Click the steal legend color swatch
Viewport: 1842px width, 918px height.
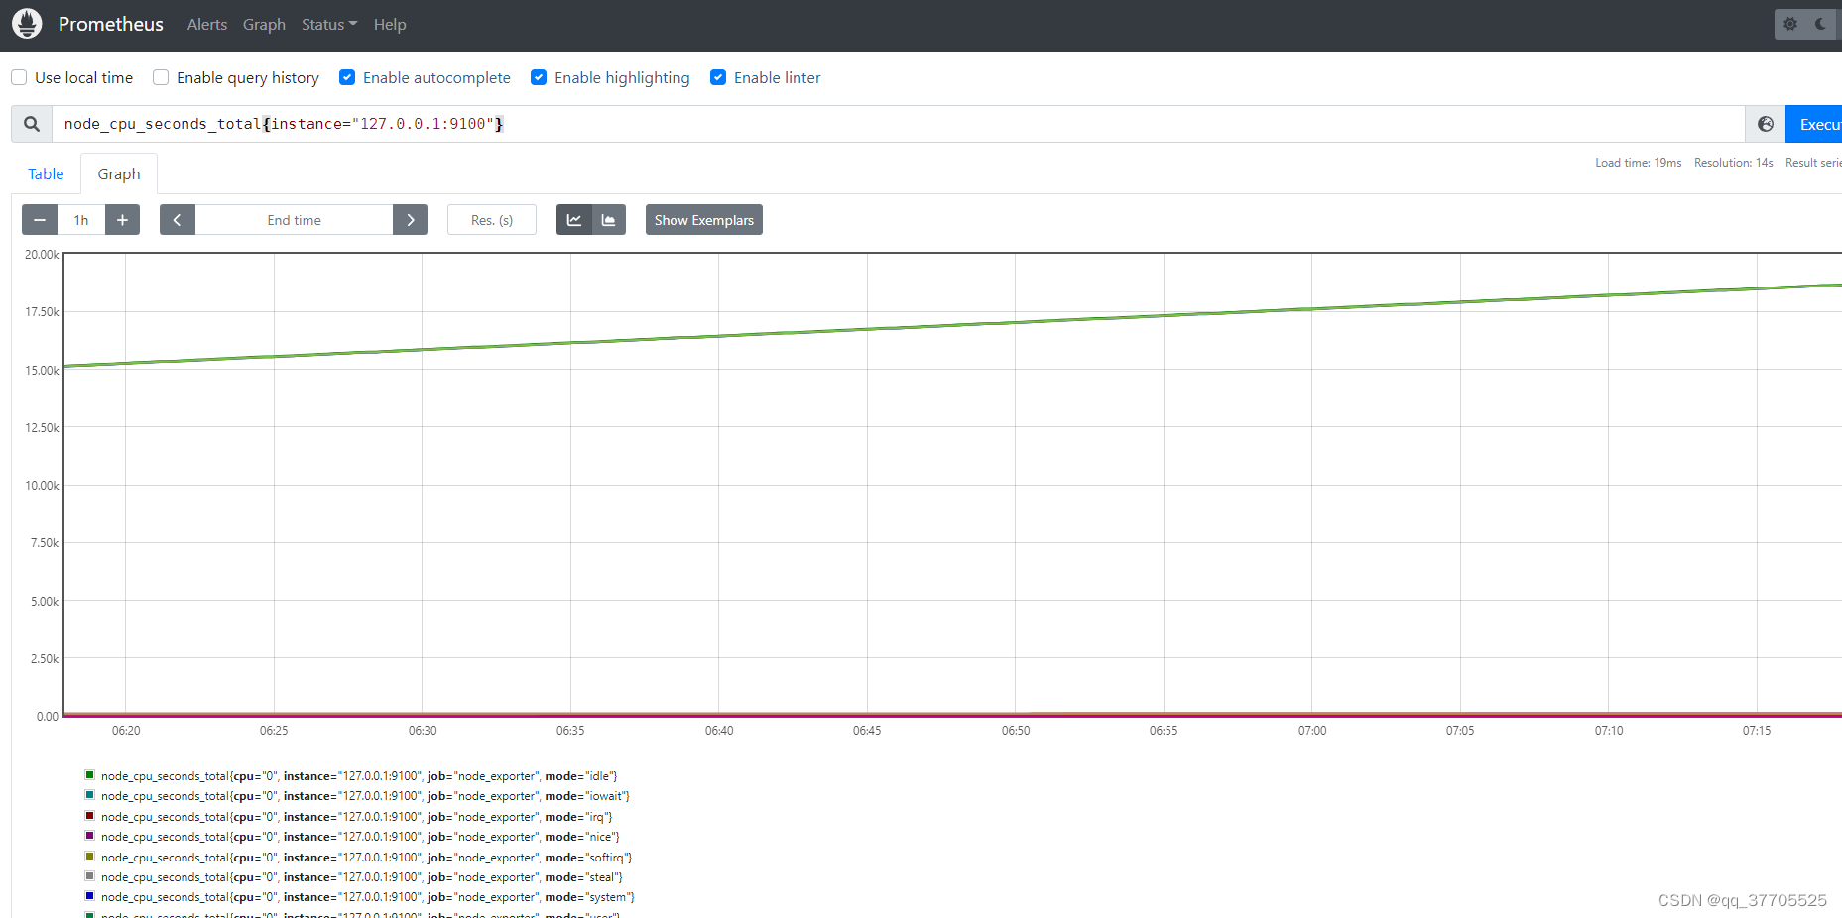(90, 876)
